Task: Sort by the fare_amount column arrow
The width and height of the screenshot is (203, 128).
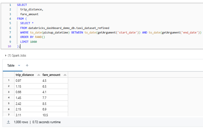Action: coord(65,75)
